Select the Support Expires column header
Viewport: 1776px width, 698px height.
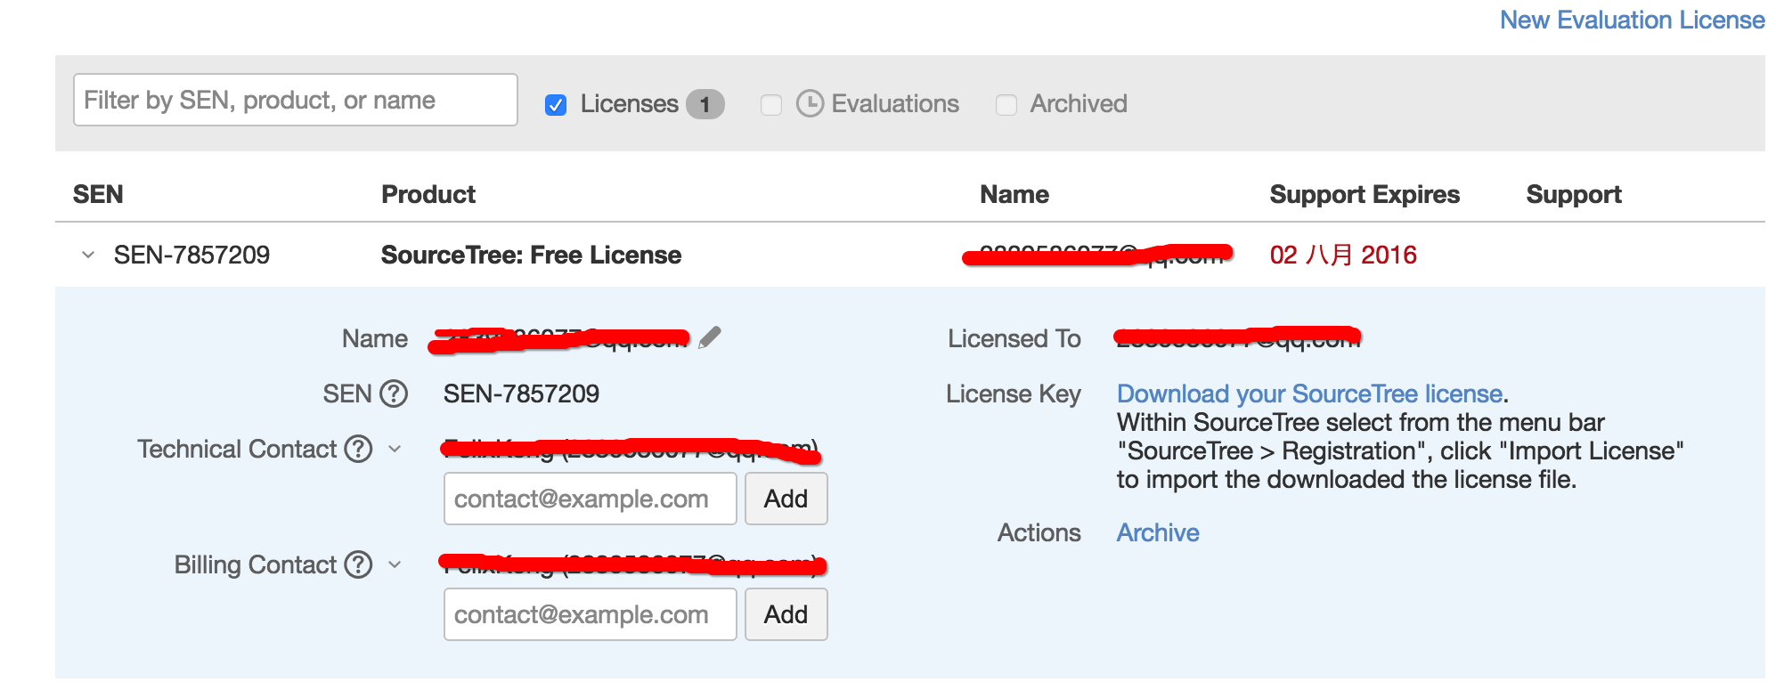click(1365, 194)
